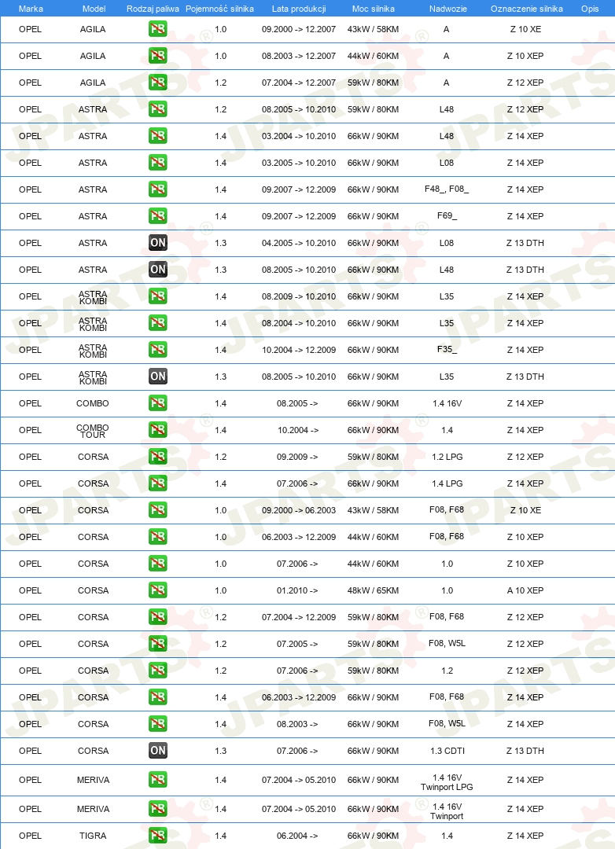Click the petrol icon for Astra F69_ row
615x849 pixels.
pyautogui.click(x=157, y=215)
